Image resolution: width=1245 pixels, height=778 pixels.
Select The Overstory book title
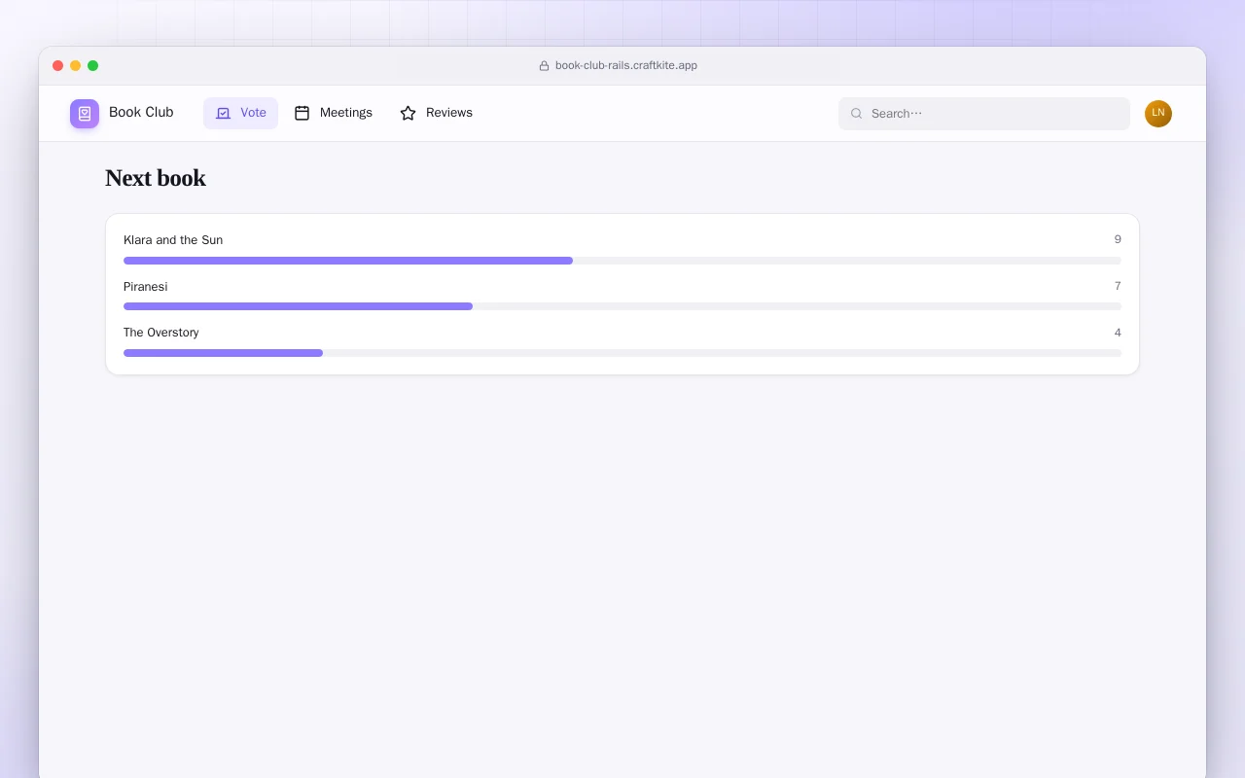pyautogui.click(x=161, y=333)
